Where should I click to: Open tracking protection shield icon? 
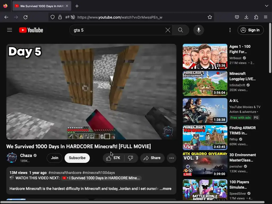click(x=53, y=17)
